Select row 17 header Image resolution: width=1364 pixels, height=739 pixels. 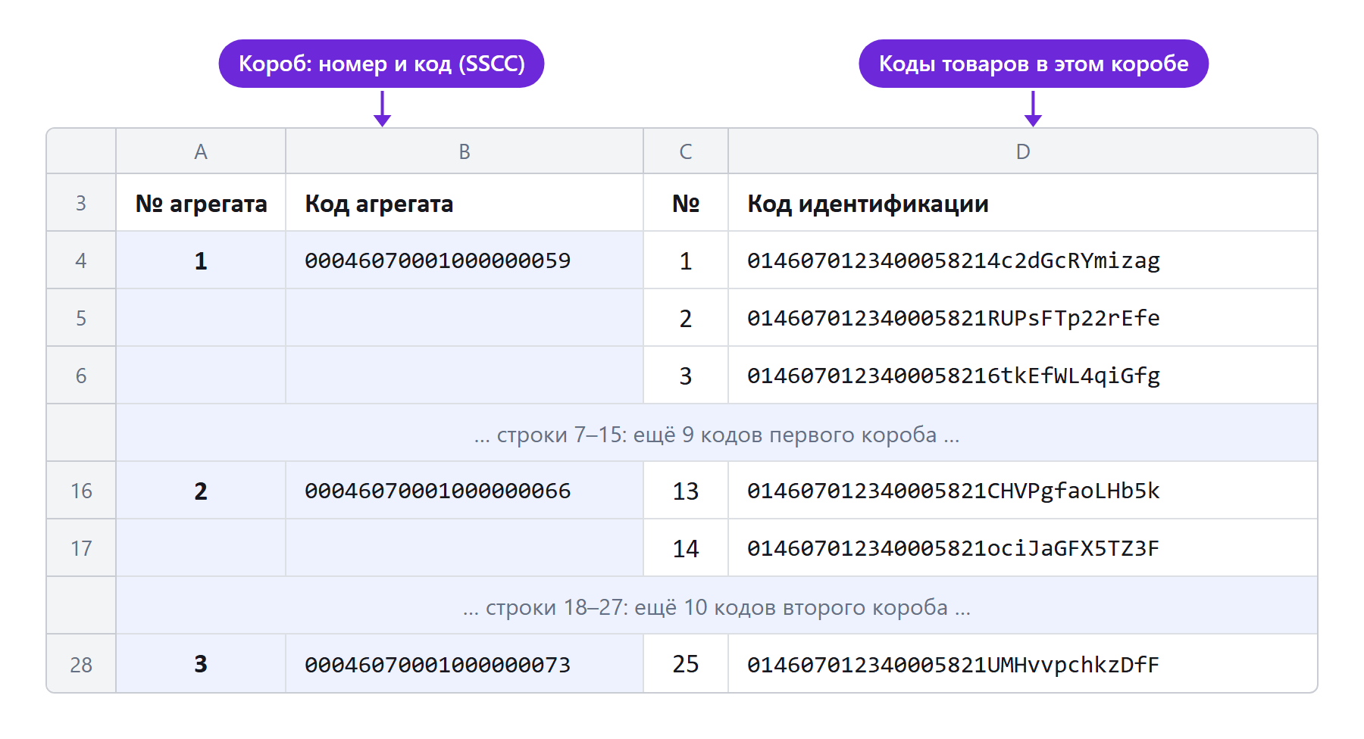click(81, 548)
